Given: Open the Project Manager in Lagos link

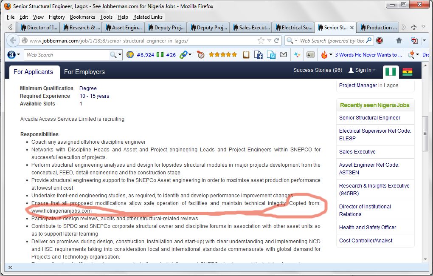Looking at the screenshot, I should [368, 85].
